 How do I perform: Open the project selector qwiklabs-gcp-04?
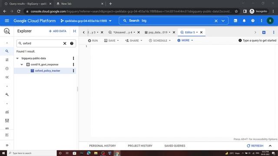[x=86, y=21]
